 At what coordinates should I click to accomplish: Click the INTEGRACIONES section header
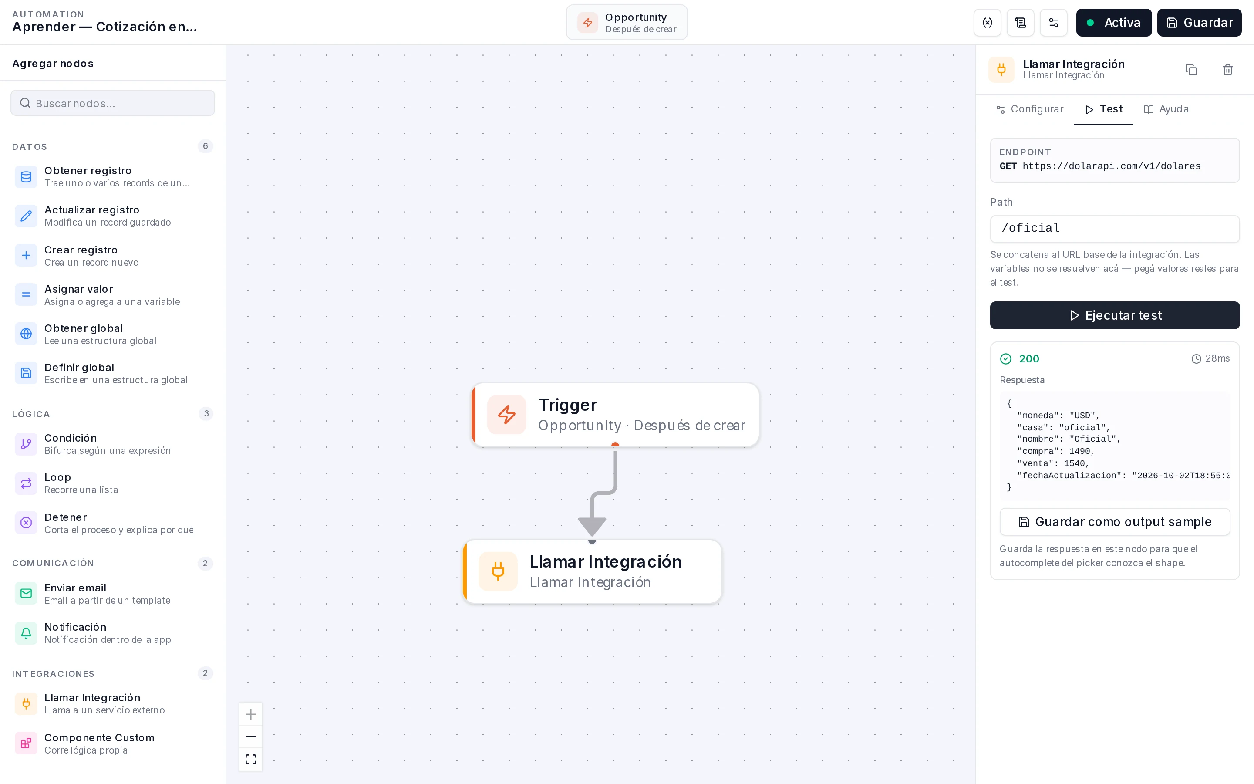point(54,673)
